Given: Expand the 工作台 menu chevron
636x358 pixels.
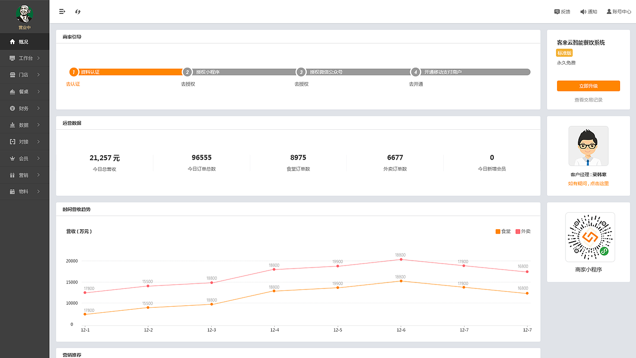Looking at the screenshot, I should (x=38, y=58).
